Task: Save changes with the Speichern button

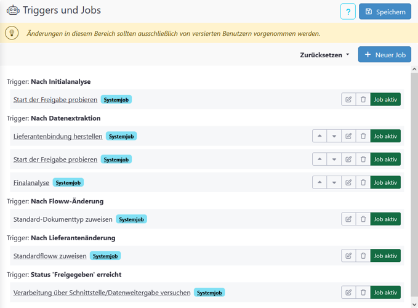Action: pos(385,12)
